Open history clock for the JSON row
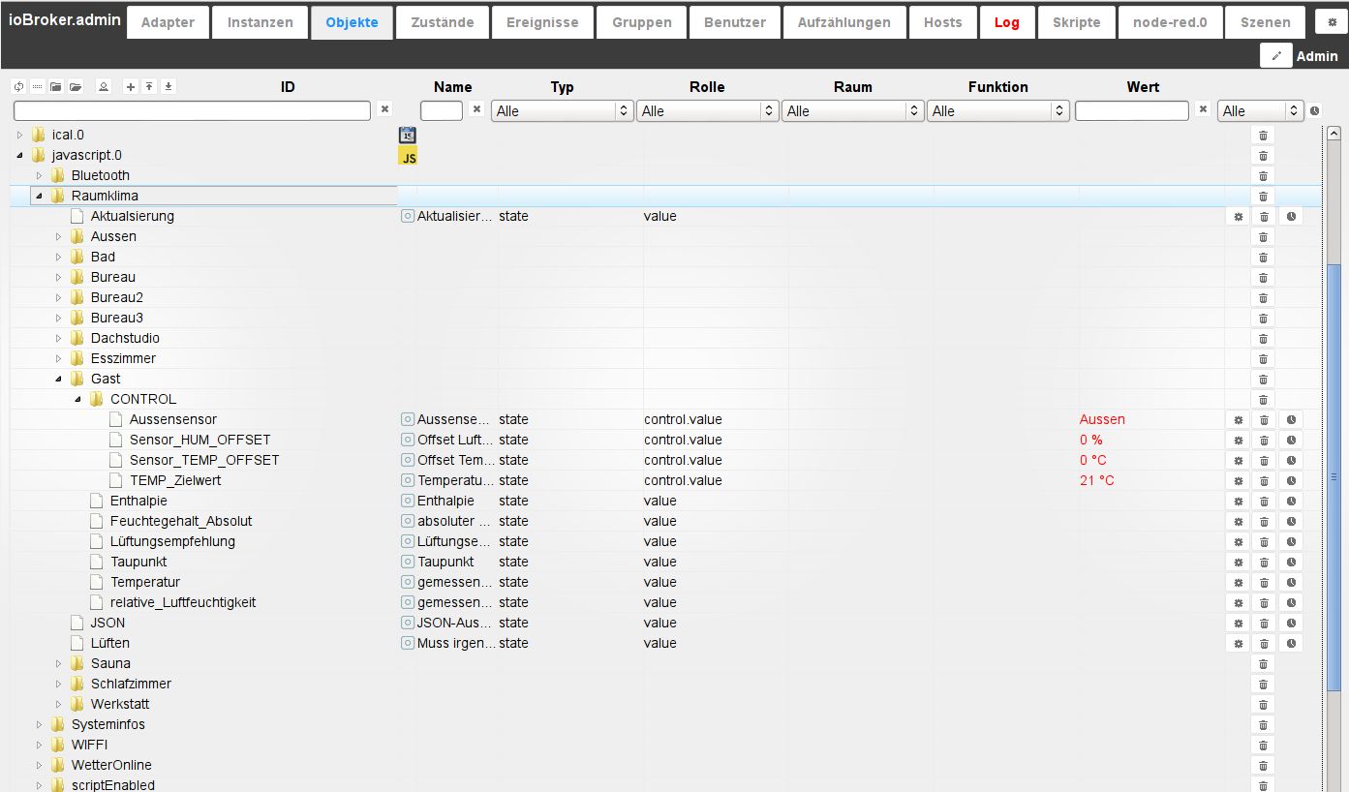Viewport: 1349px width, 792px height. tap(1291, 623)
